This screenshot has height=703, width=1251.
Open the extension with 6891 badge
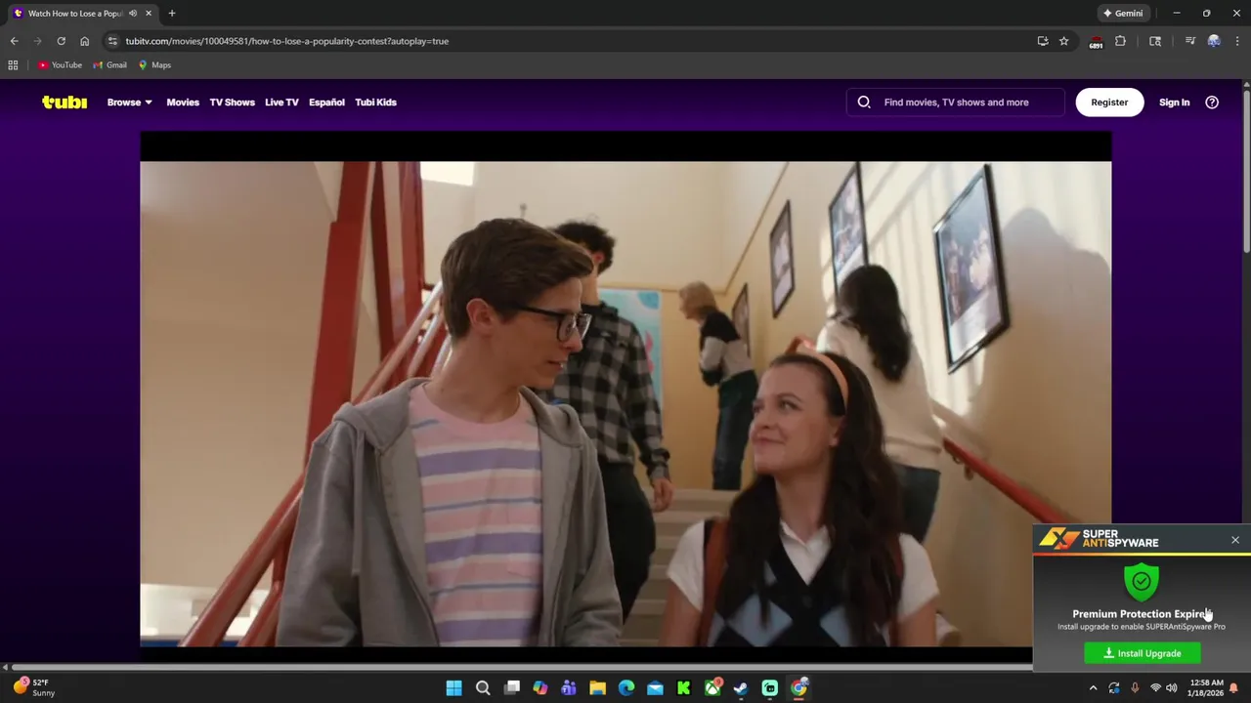pyautogui.click(x=1096, y=41)
